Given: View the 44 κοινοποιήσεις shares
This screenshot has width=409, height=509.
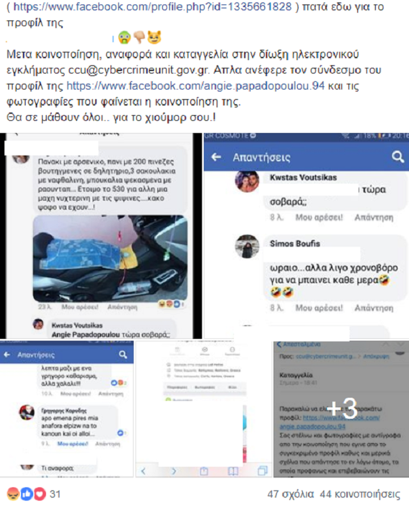Looking at the screenshot, I should pos(360,494).
